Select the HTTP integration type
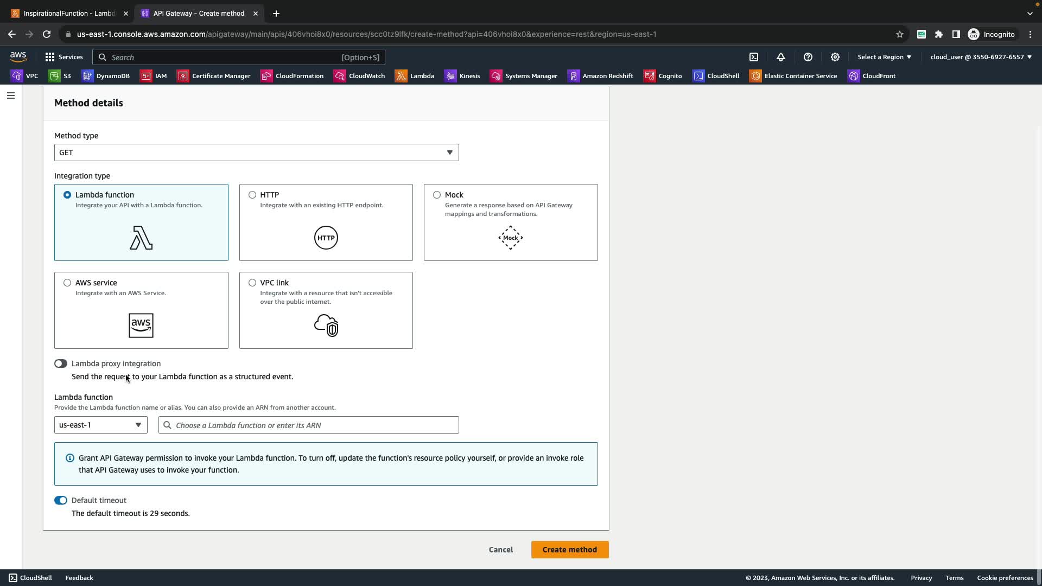This screenshot has height=586, width=1042. (x=252, y=195)
